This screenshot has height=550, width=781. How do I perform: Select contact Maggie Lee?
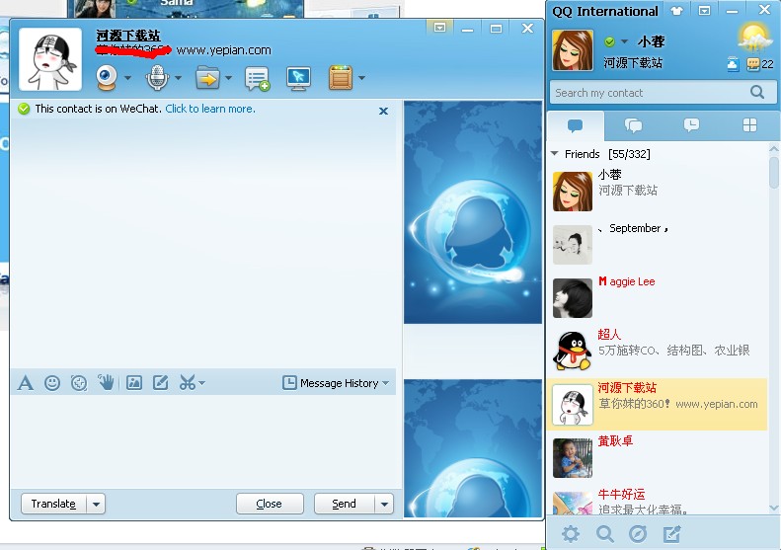click(x=658, y=298)
